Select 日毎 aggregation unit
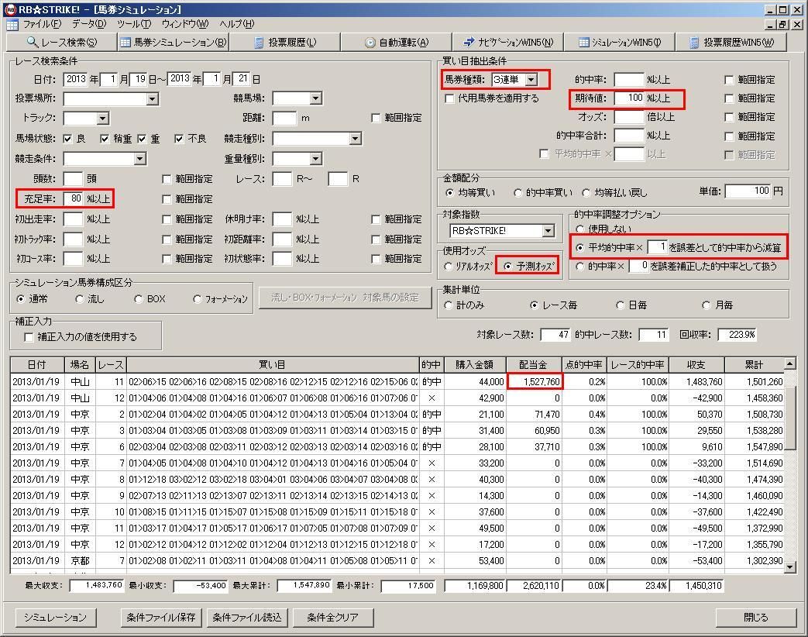The width and height of the screenshot is (808, 637). 620,305
